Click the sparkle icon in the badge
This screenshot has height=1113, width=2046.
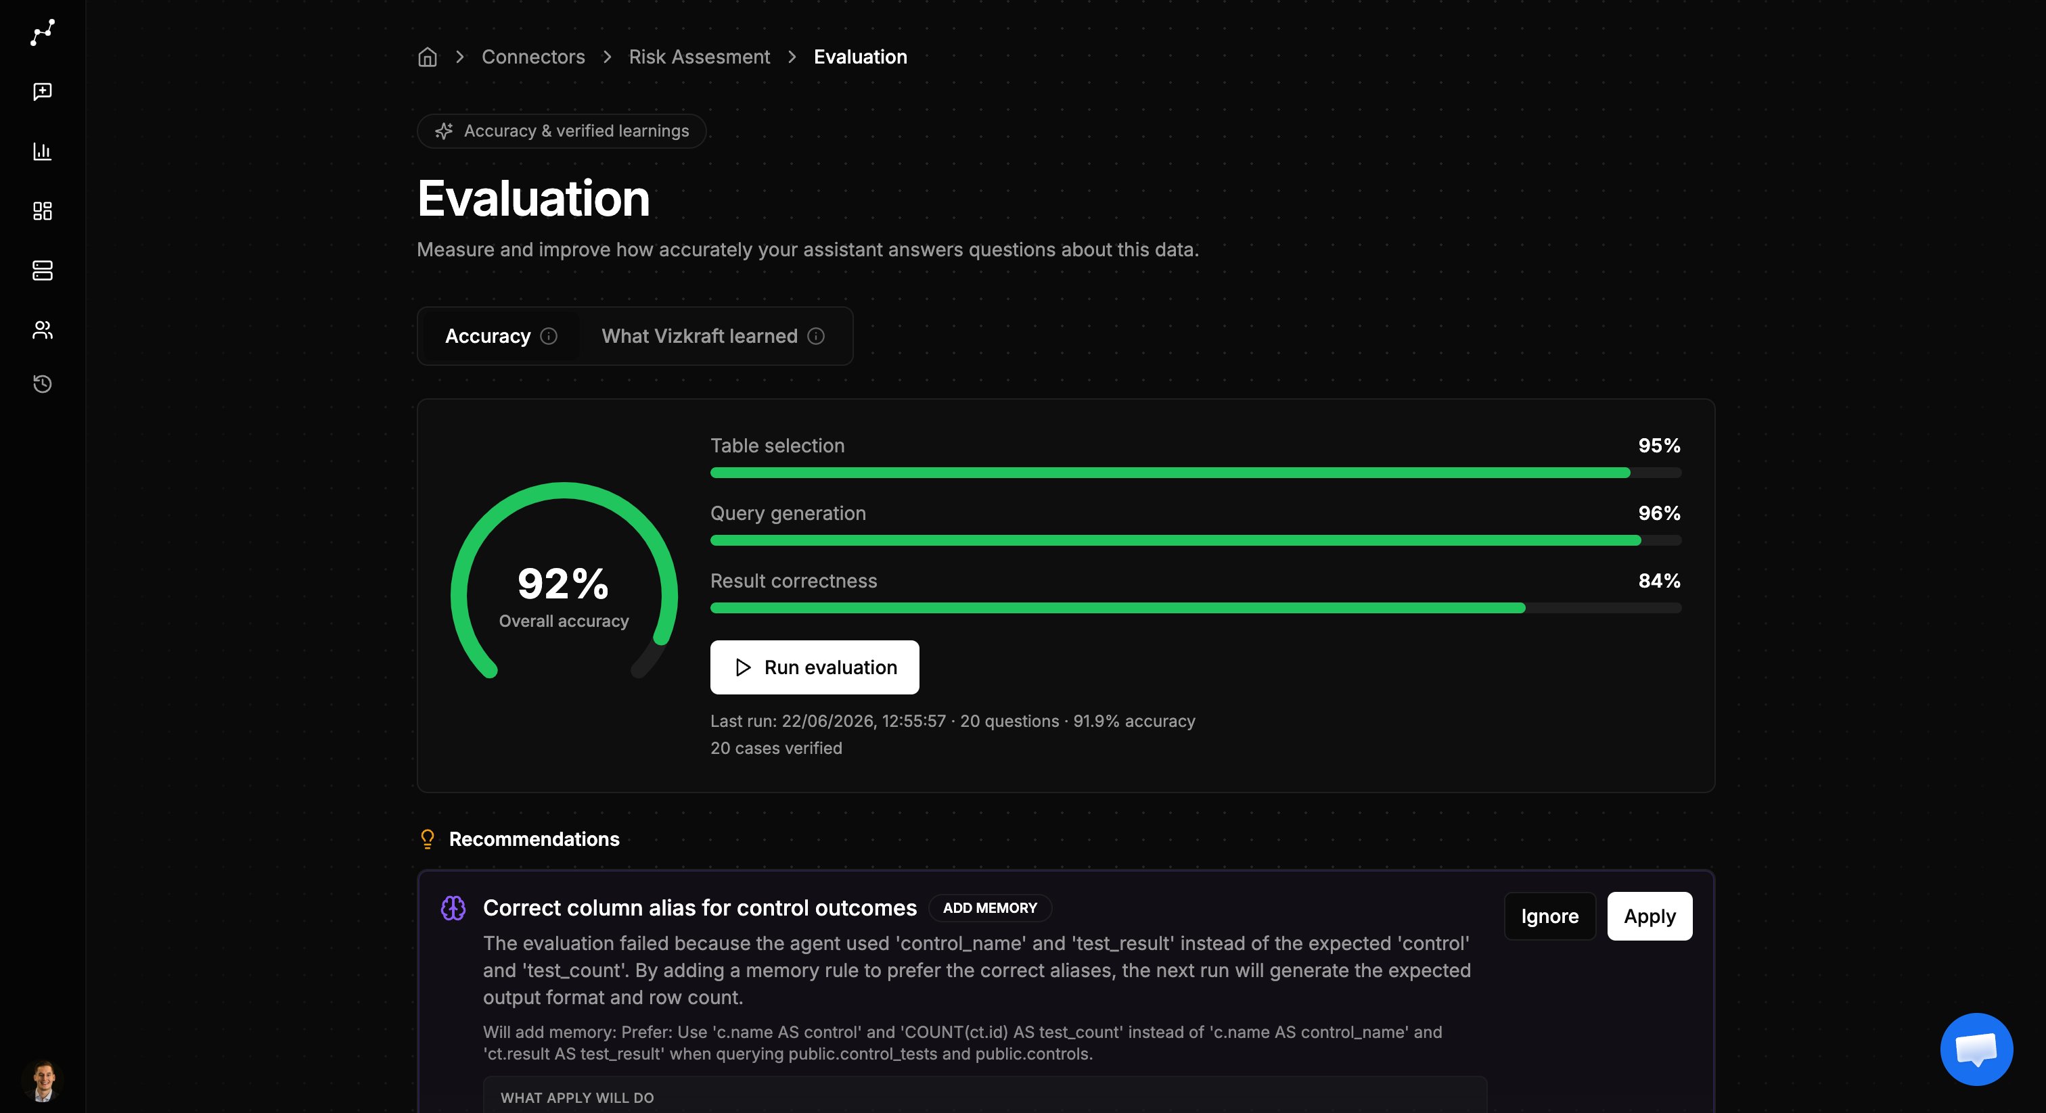coord(444,131)
